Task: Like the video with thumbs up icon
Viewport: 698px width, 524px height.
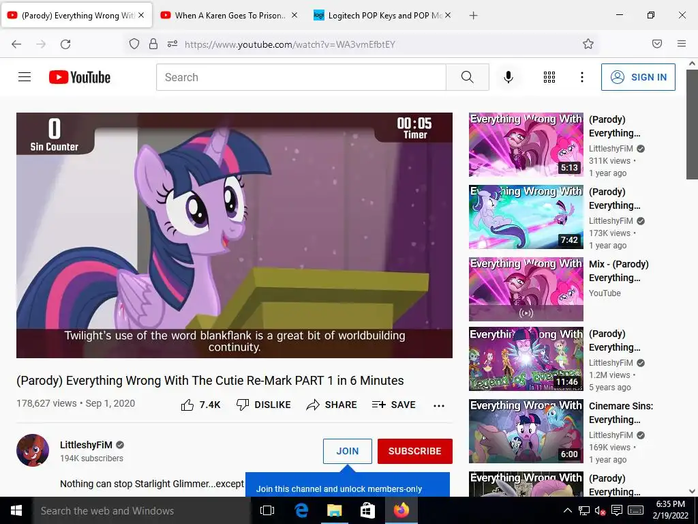Action: [x=187, y=405]
